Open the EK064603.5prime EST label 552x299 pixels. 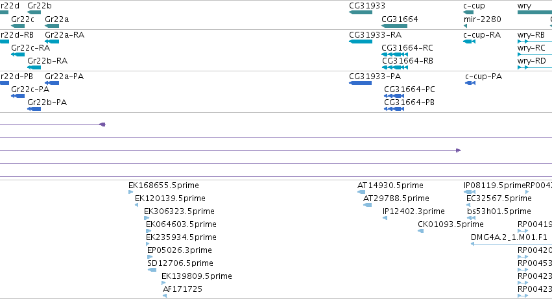coord(181,224)
